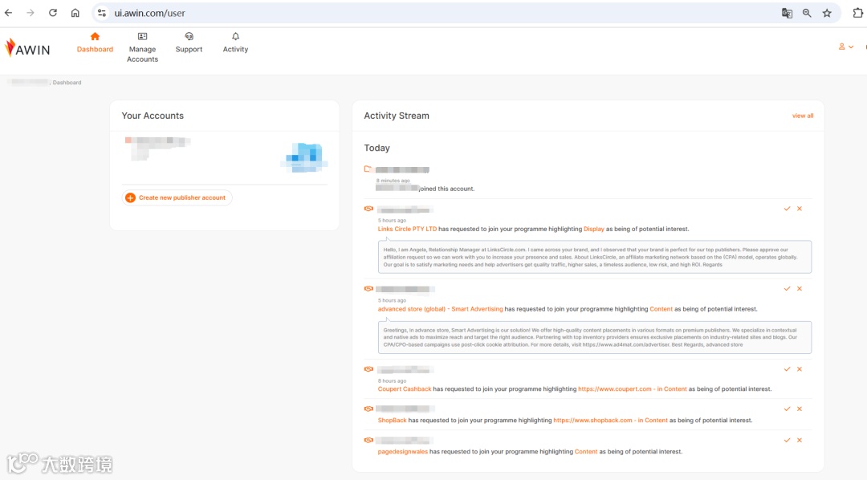Click the handshake icon on Links Circle entry
This screenshot has width=867, height=480.
click(368, 209)
